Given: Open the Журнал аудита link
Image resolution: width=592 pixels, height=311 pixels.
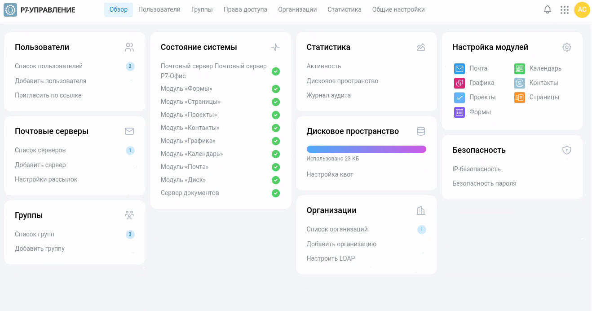Looking at the screenshot, I should click(x=329, y=95).
